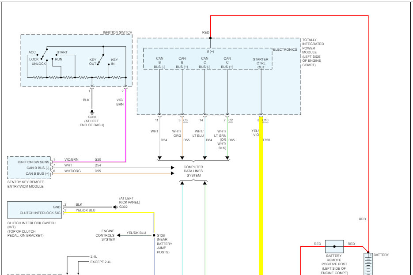The width and height of the screenshot is (413, 275).
Task: Click the C3 connector label
Action: click(186, 120)
